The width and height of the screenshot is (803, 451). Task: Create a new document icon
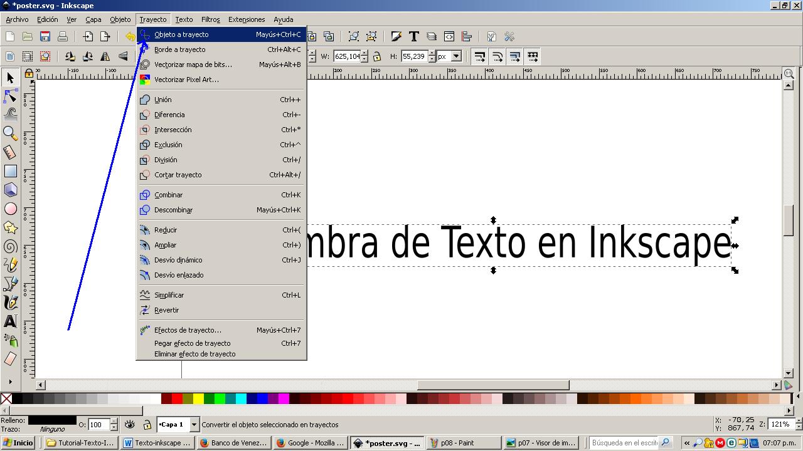pos(10,37)
